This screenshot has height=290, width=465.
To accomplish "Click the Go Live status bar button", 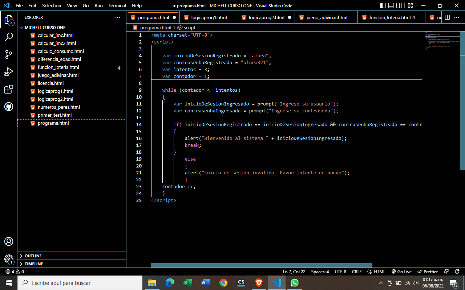I will pyautogui.click(x=401, y=272).
